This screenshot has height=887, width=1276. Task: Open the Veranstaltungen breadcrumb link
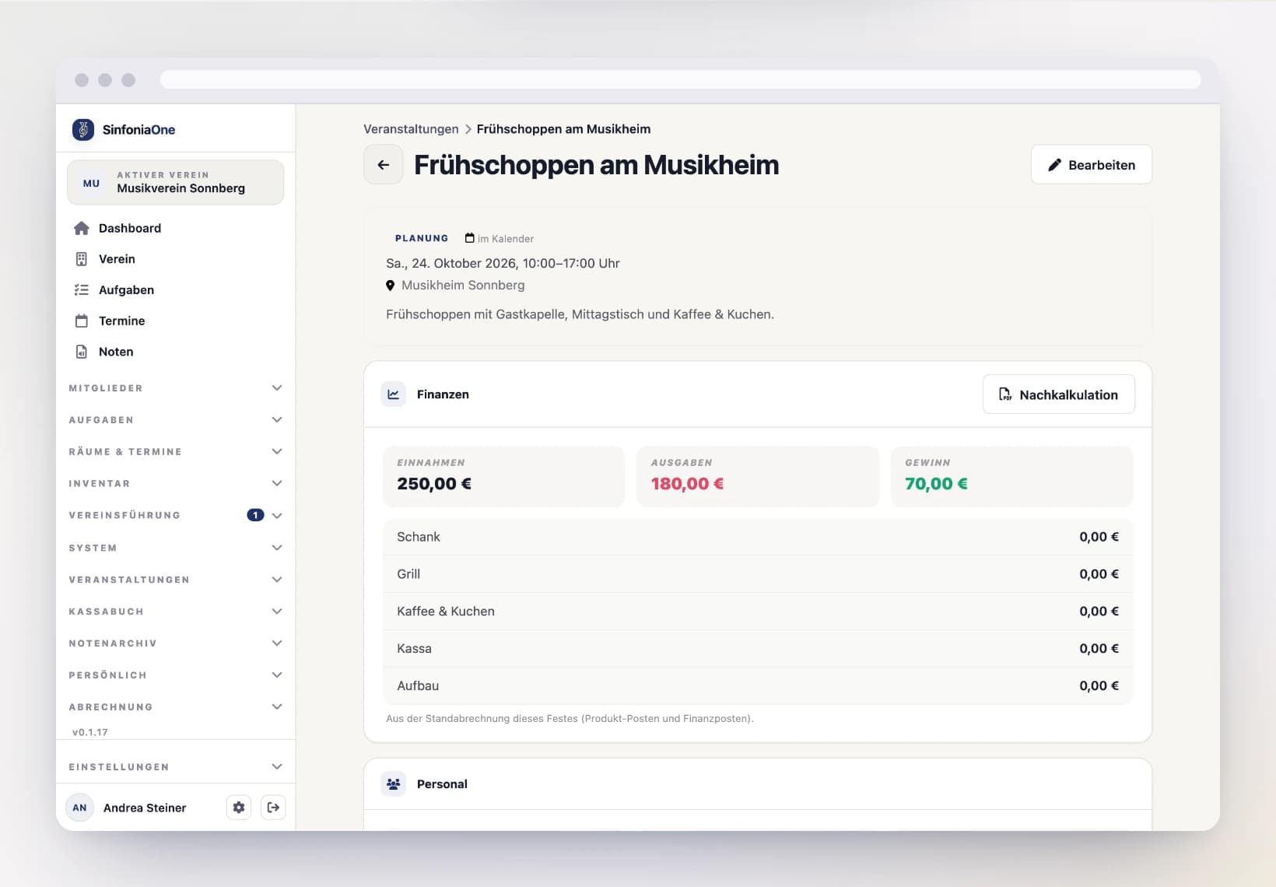[x=411, y=129]
